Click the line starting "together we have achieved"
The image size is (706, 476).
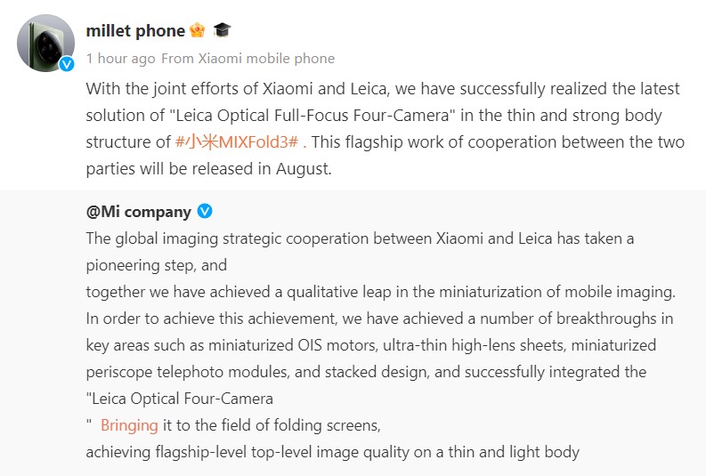pyautogui.click(x=381, y=292)
